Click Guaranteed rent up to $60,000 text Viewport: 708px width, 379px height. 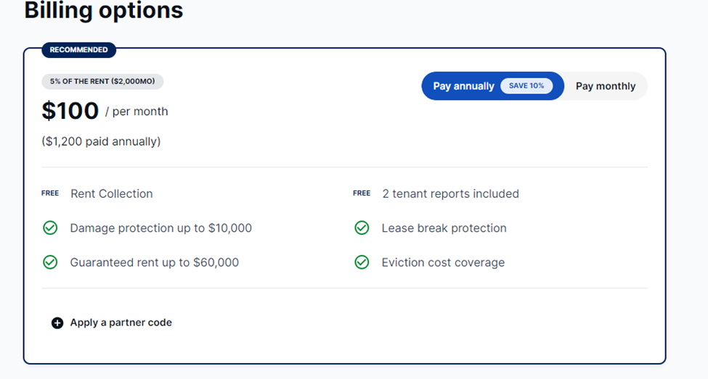[155, 262]
